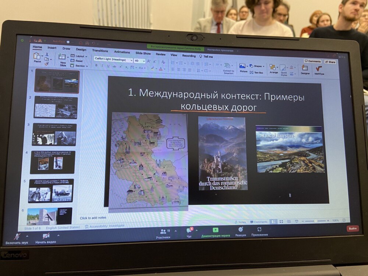
Task: Open the Layout dropdown
Action: (x=79, y=56)
